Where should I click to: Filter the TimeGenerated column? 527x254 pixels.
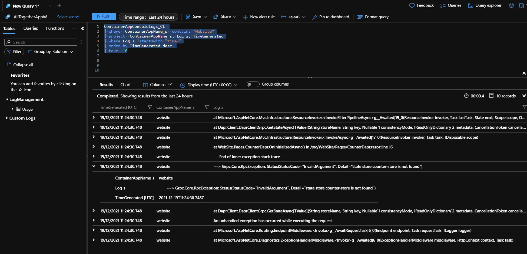pos(150,107)
